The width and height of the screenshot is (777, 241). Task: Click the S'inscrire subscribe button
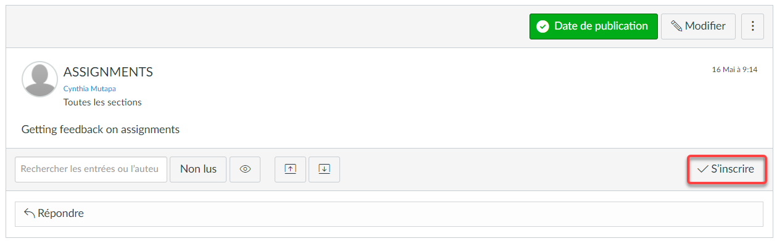pyautogui.click(x=726, y=169)
